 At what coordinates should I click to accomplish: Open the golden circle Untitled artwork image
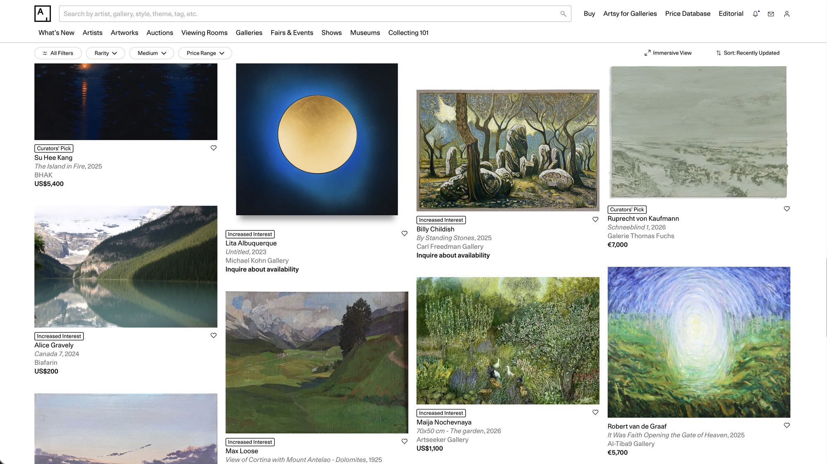coord(317,139)
